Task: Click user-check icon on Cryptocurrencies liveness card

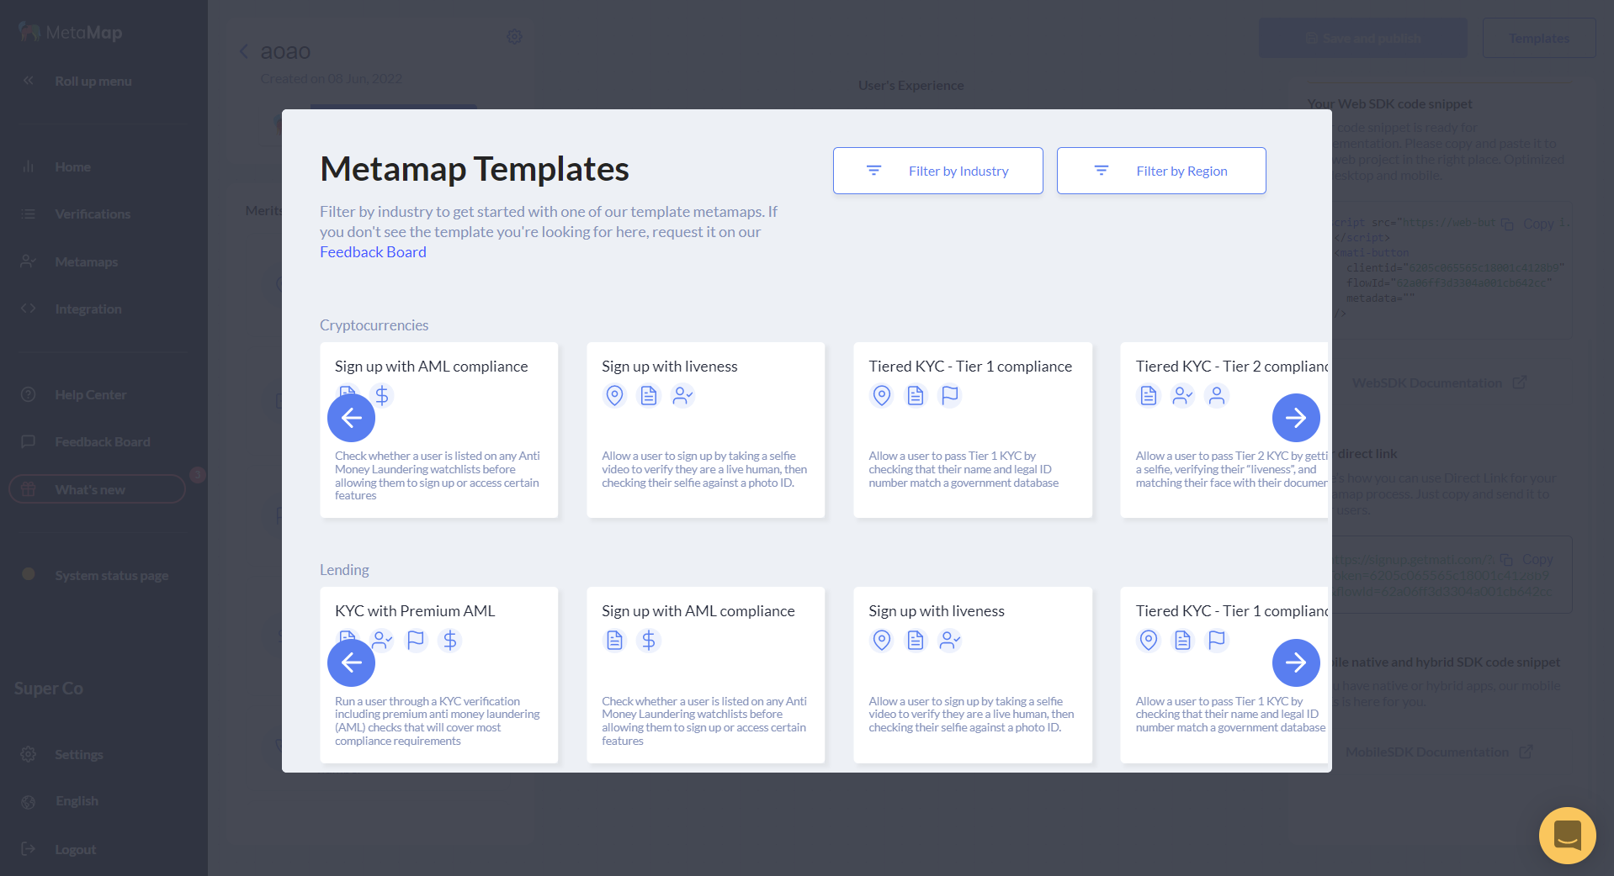Action: [682, 395]
